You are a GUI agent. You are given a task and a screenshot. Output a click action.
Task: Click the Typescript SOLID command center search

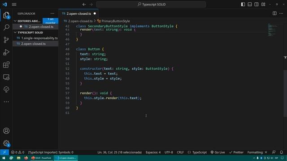151,4
